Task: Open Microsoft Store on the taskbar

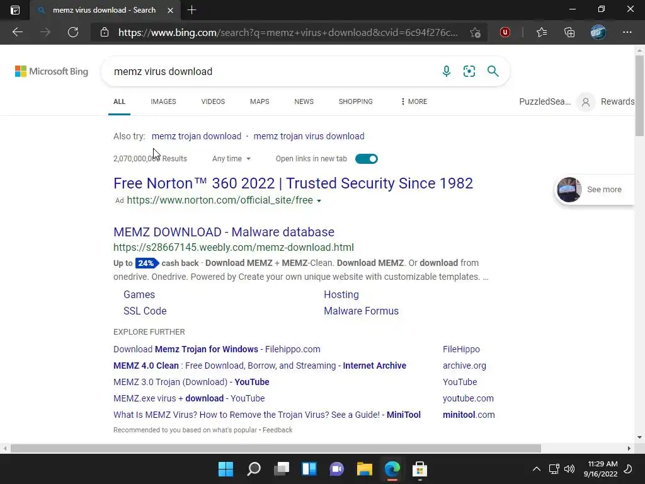Action: [420, 469]
